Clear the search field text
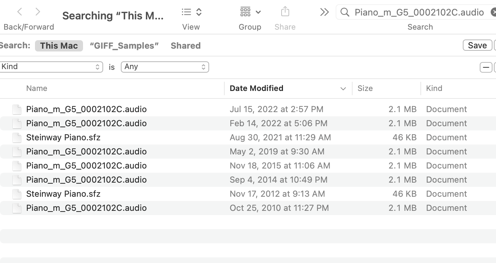The height and width of the screenshot is (263, 496). 494,12
